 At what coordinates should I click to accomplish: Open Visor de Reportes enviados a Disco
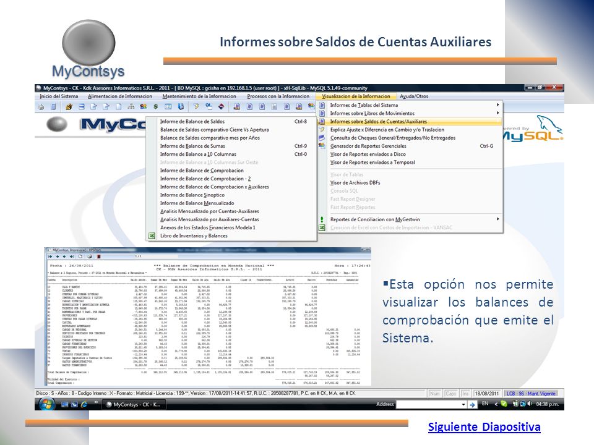coord(410,154)
